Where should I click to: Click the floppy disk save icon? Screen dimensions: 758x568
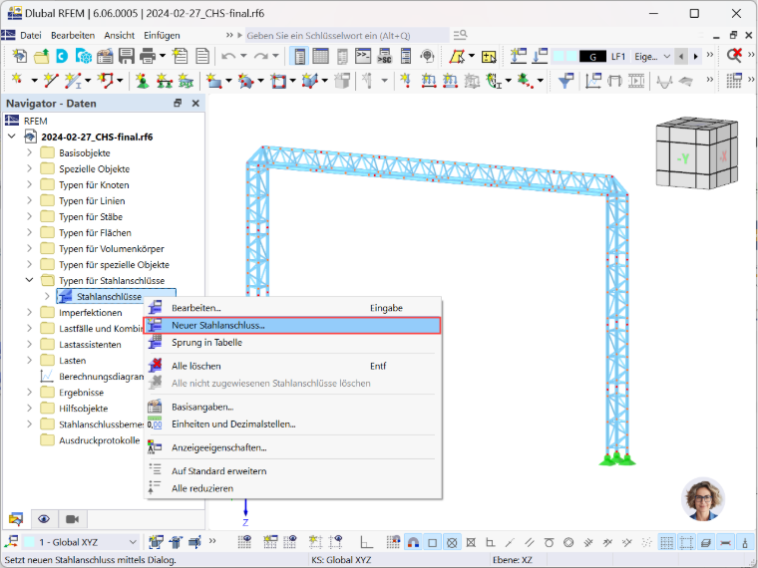(x=127, y=57)
